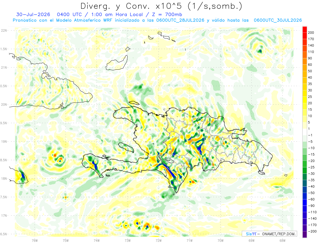317x244 pixels.
Task: Click the '-15' color bar label
Action: click(311, 155)
